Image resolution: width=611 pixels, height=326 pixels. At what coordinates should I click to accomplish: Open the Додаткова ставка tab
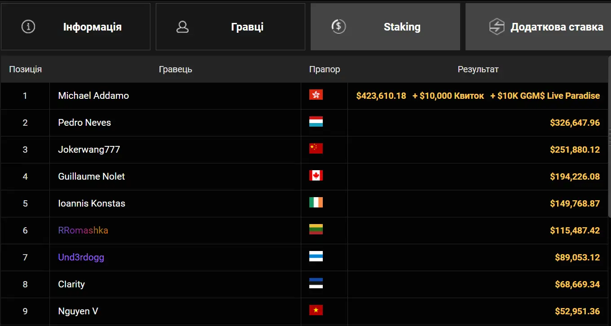tap(538, 27)
